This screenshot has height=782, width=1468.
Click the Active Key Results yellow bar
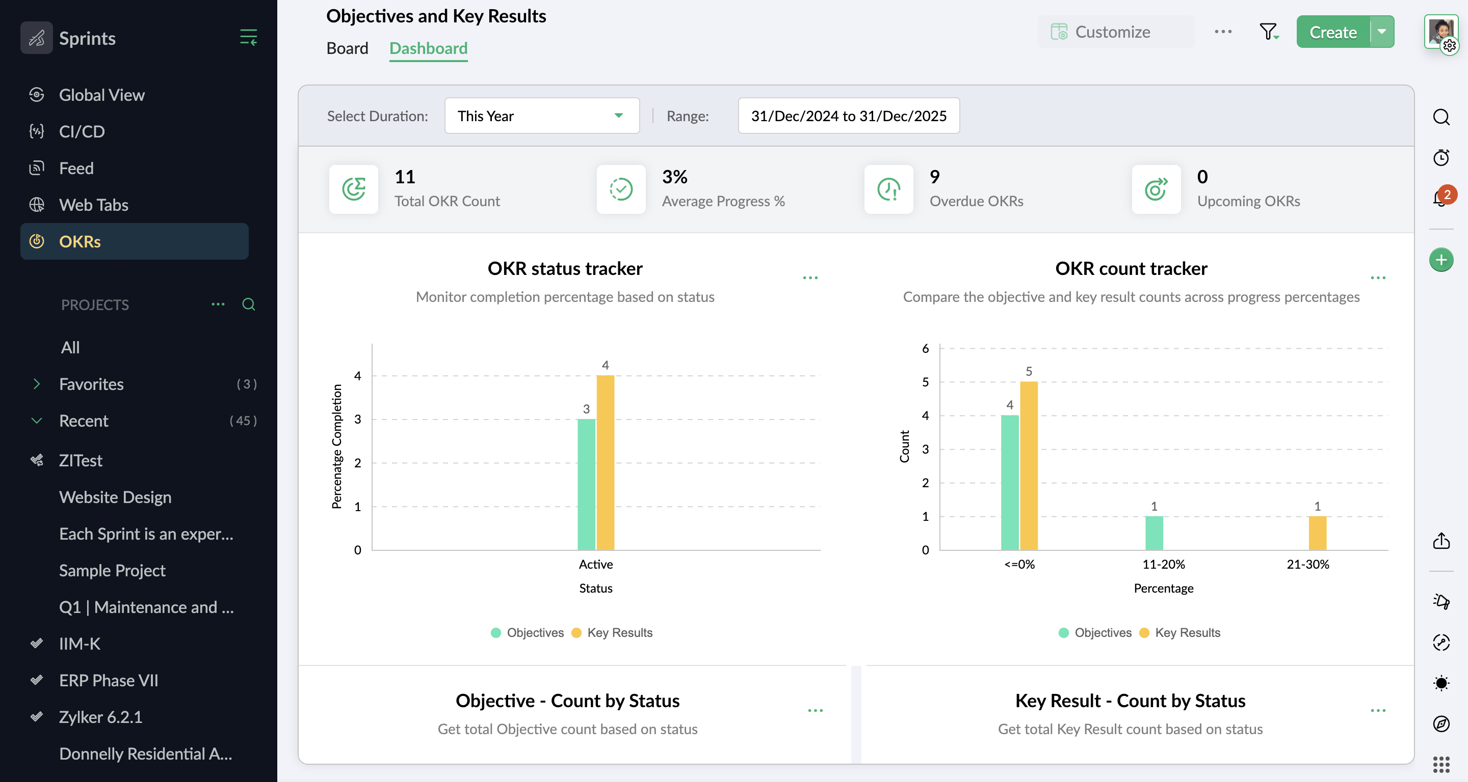[x=605, y=463]
